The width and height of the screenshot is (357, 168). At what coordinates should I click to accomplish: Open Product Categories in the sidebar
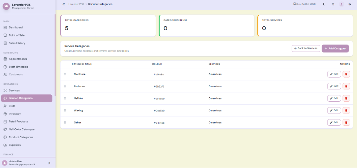pos(27,137)
